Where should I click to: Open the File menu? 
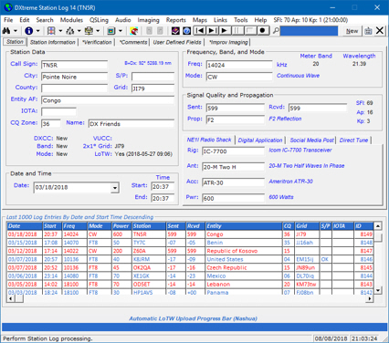click(x=8, y=20)
